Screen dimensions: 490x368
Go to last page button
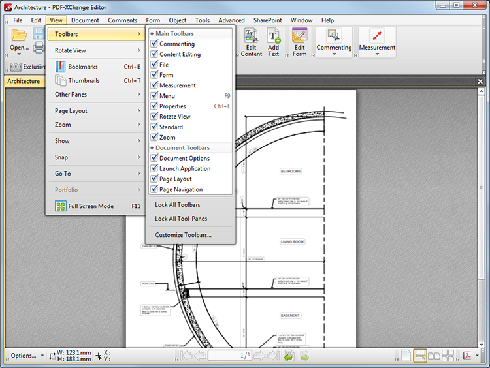click(274, 355)
